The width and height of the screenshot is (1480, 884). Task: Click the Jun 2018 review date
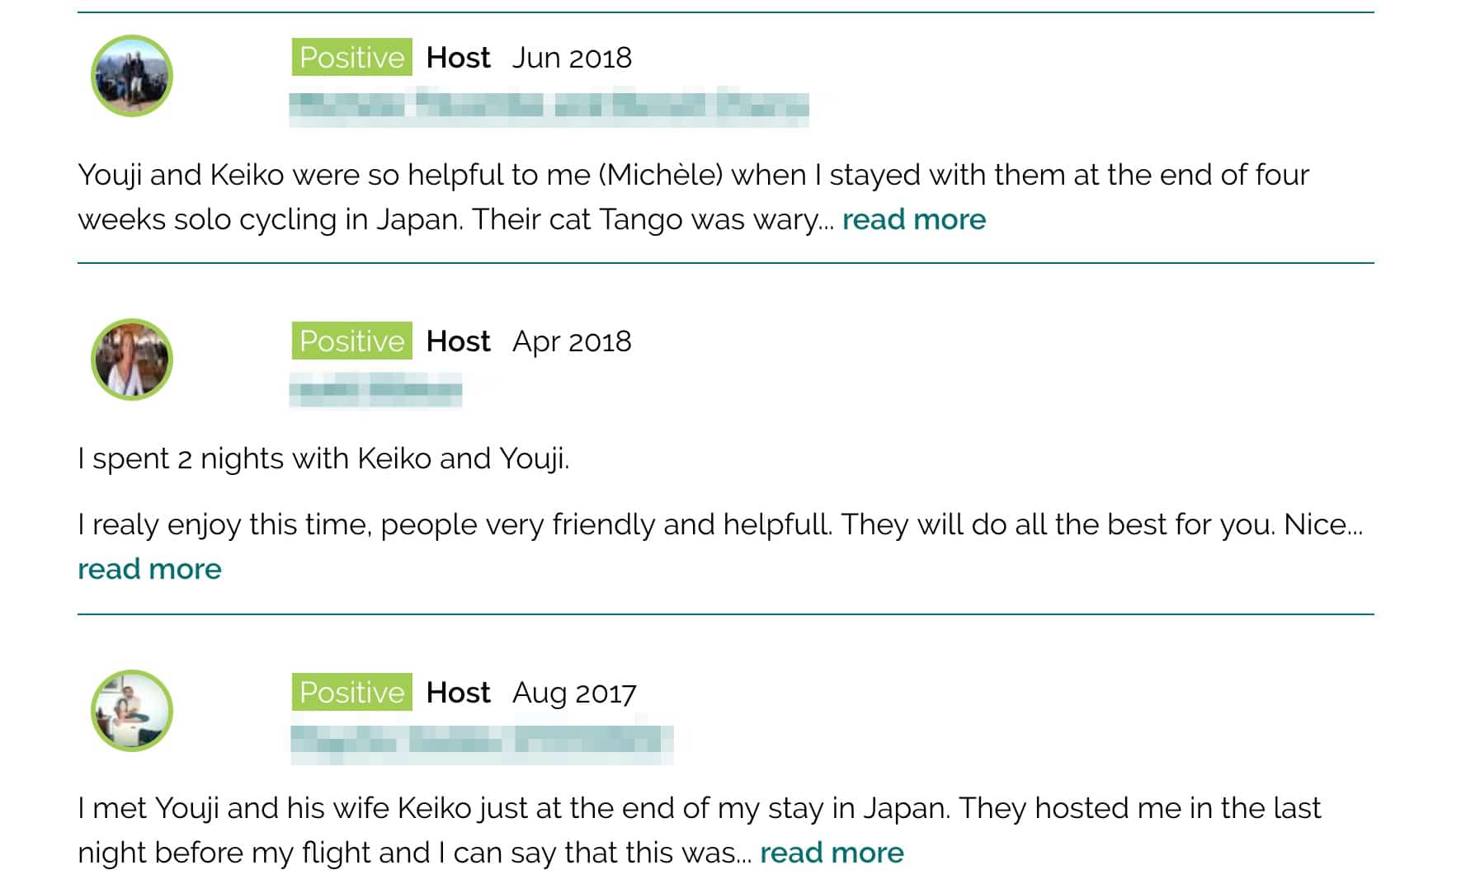coord(572,58)
